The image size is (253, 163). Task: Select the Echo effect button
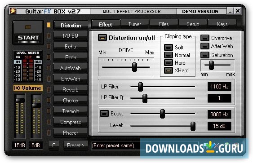(71, 46)
